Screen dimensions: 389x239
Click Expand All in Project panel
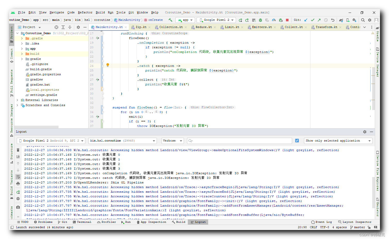[63, 27]
